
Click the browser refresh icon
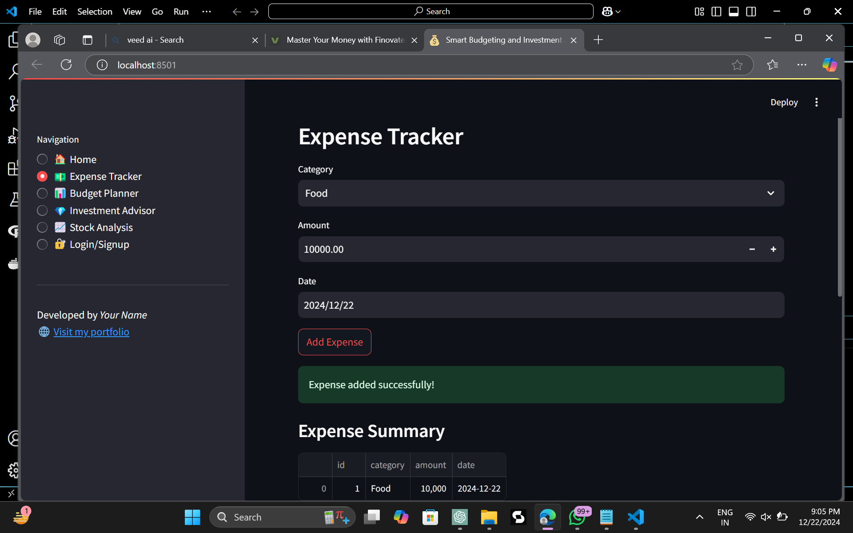(x=66, y=65)
